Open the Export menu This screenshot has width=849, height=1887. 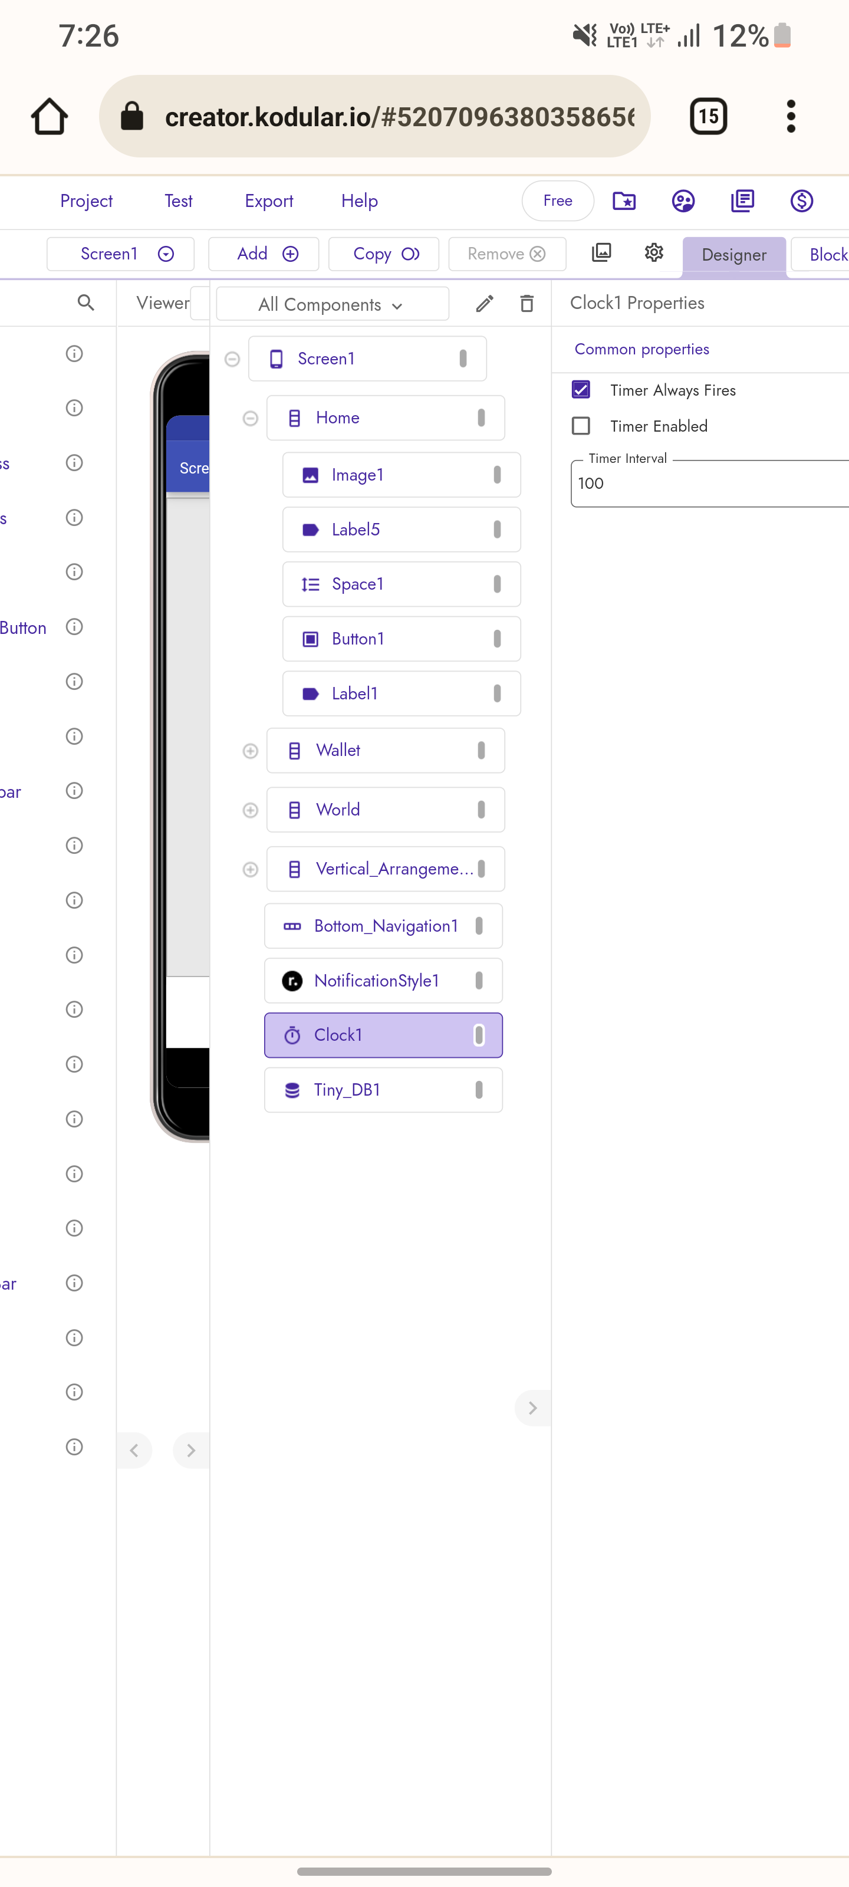coord(269,200)
